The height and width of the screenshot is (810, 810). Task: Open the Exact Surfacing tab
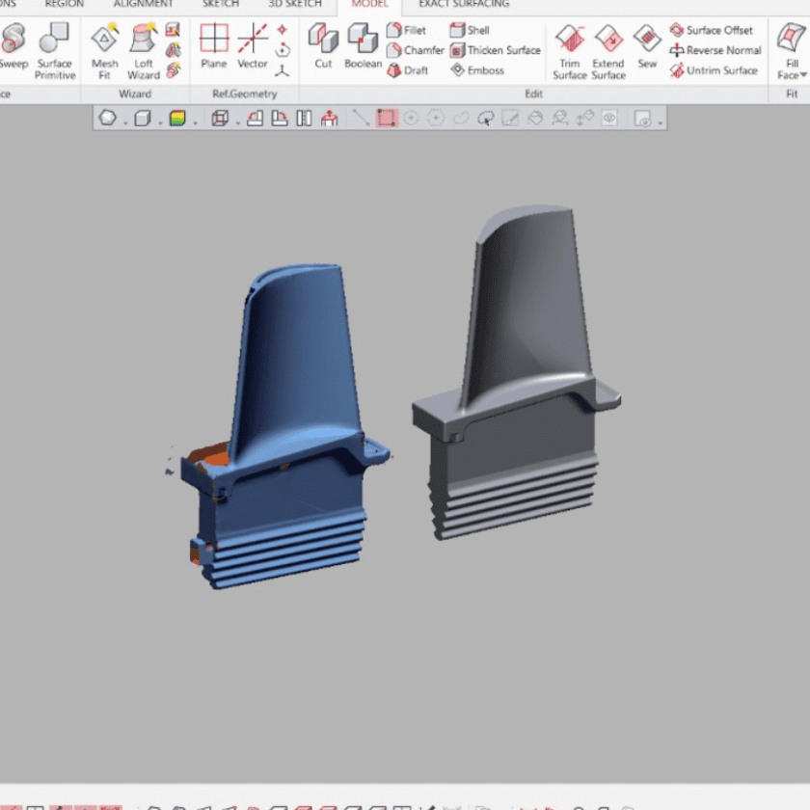463,4
